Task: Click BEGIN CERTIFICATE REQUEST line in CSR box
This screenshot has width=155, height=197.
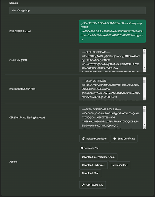Action: click(x=101, y=110)
